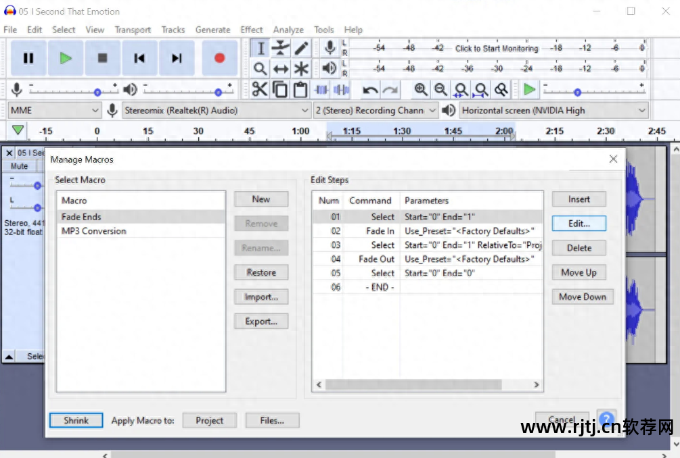This screenshot has height=458, width=680.
Task: Toggle the Mute button on track
Action: coord(20,166)
